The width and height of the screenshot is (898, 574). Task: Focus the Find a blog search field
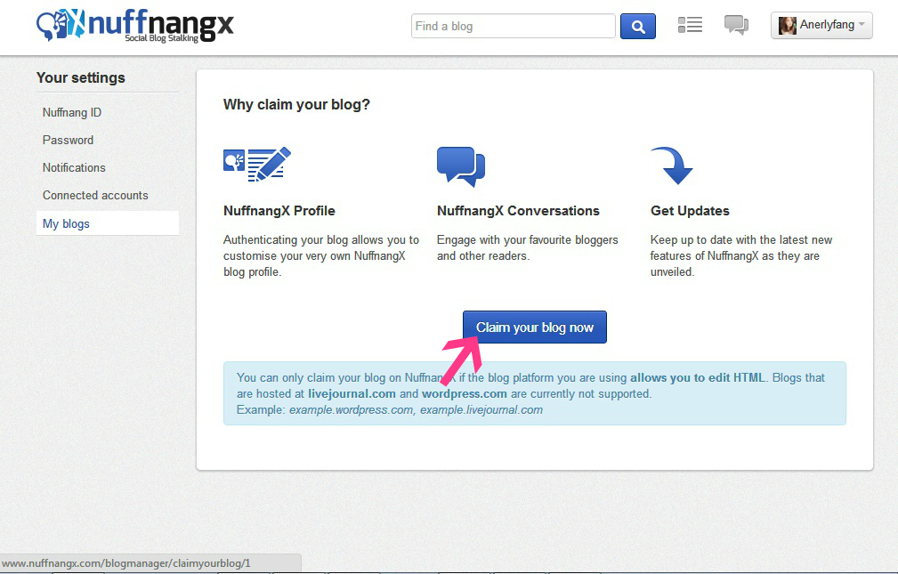click(x=514, y=27)
